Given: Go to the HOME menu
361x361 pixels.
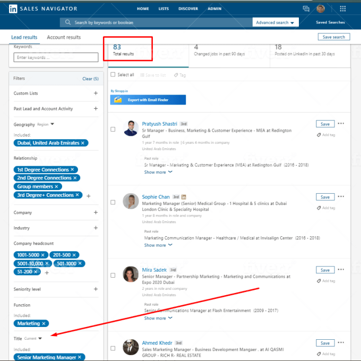Looking at the screenshot, I should (143, 8).
